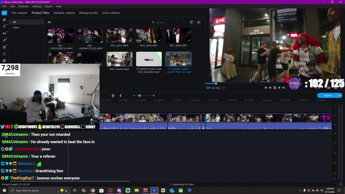This screenshot has height=194, width=345.
Task: Click the 02:00:00 mark on timeline ruler
Action: coord(231,101)
